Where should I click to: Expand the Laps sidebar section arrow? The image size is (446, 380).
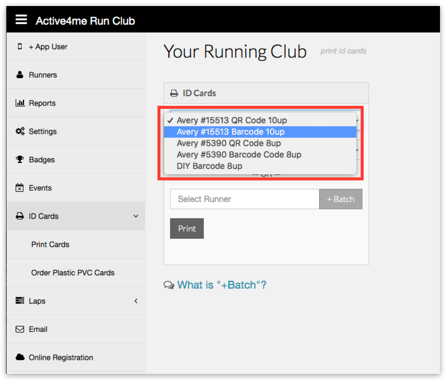point(136,301)
